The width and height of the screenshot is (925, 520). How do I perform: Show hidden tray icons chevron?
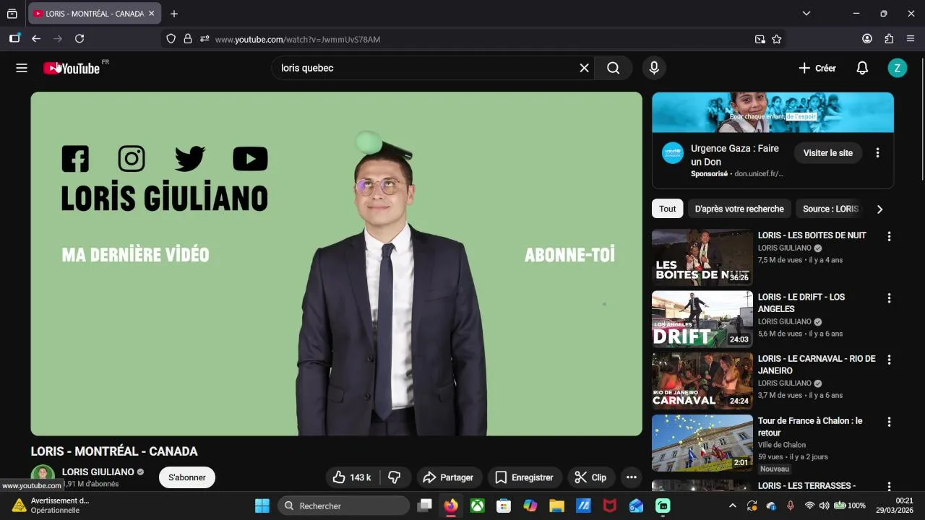732,506
